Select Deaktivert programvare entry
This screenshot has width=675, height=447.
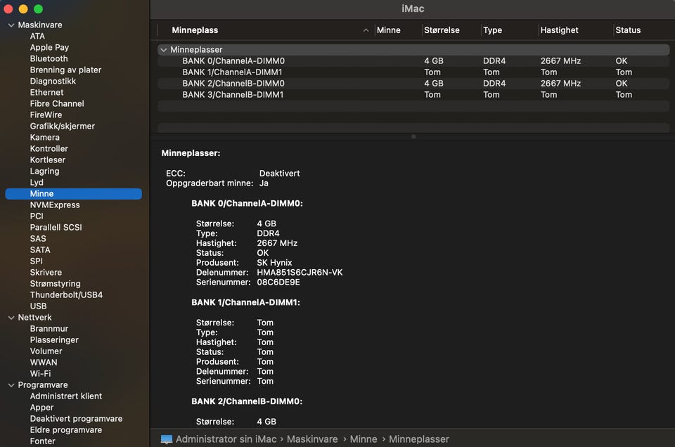click(76, 419)
